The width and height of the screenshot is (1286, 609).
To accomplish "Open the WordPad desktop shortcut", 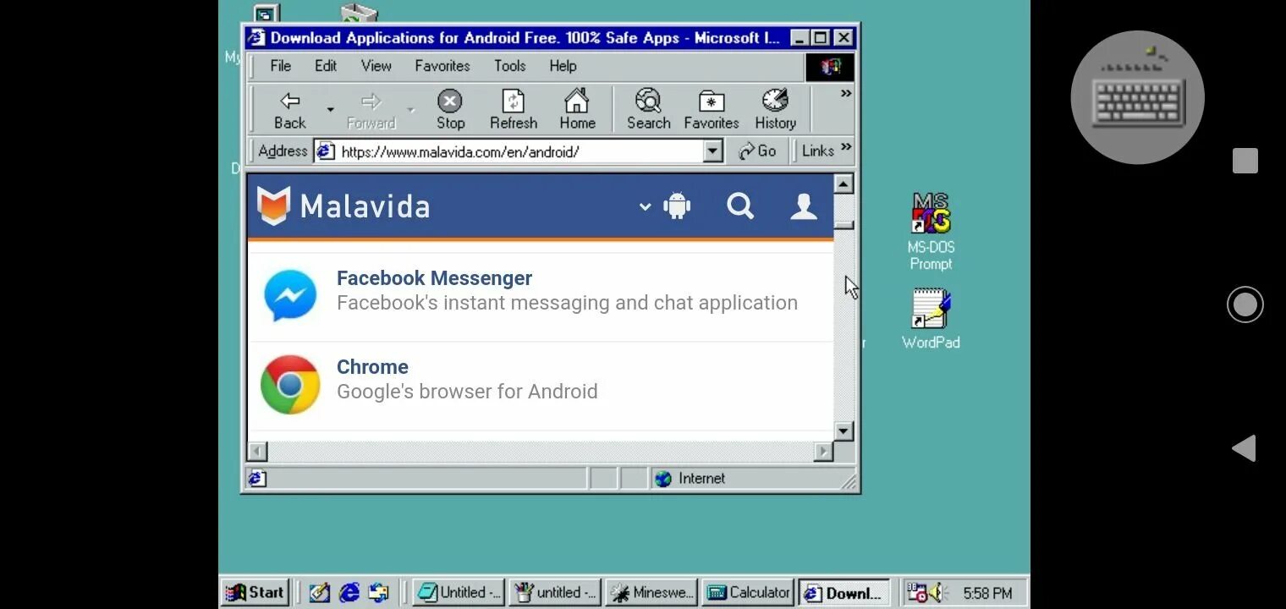I will (931, 319).
